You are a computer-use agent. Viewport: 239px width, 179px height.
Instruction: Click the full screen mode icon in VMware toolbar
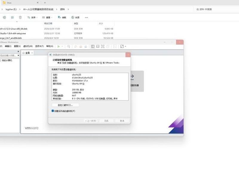click(103, 47)
